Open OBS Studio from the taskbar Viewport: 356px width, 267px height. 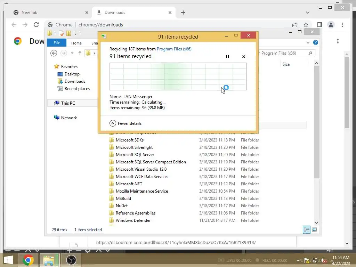point(71,260)
